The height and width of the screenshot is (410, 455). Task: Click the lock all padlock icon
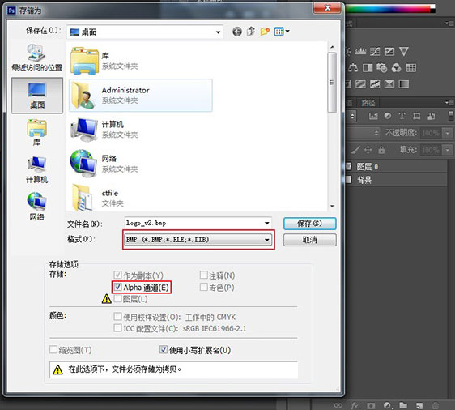pyautogui.click(x=381, y=150)
